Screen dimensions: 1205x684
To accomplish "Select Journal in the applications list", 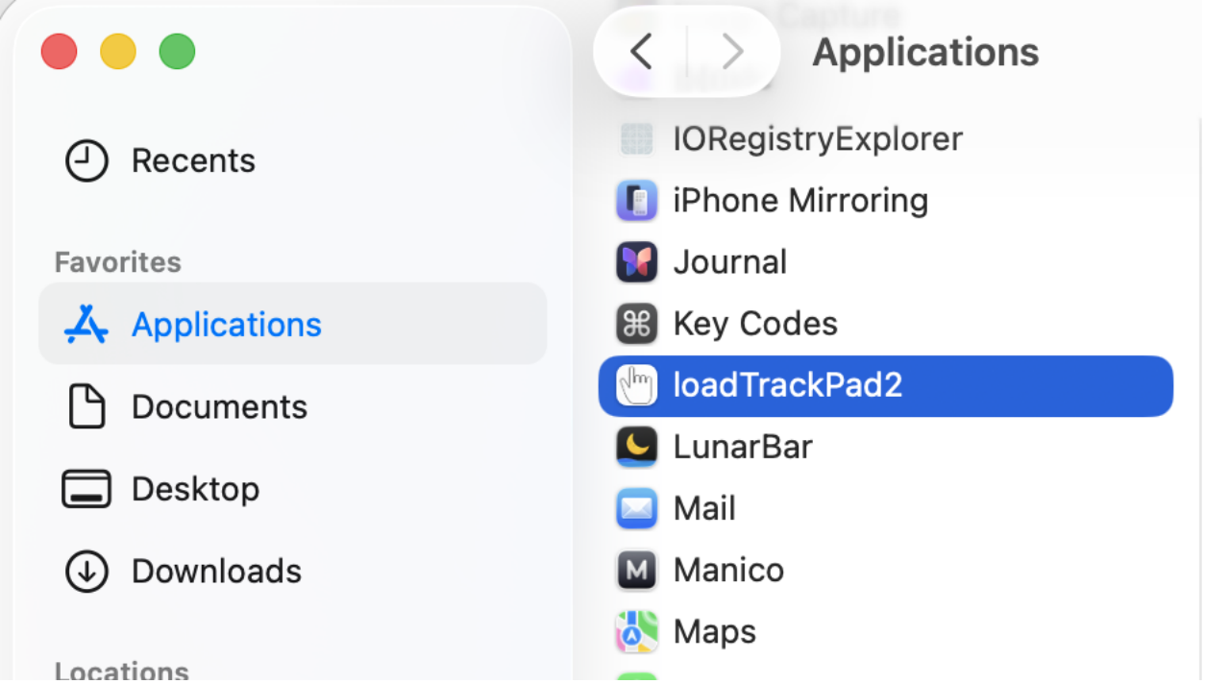I will pyautogui.click(x=886, y=262).
